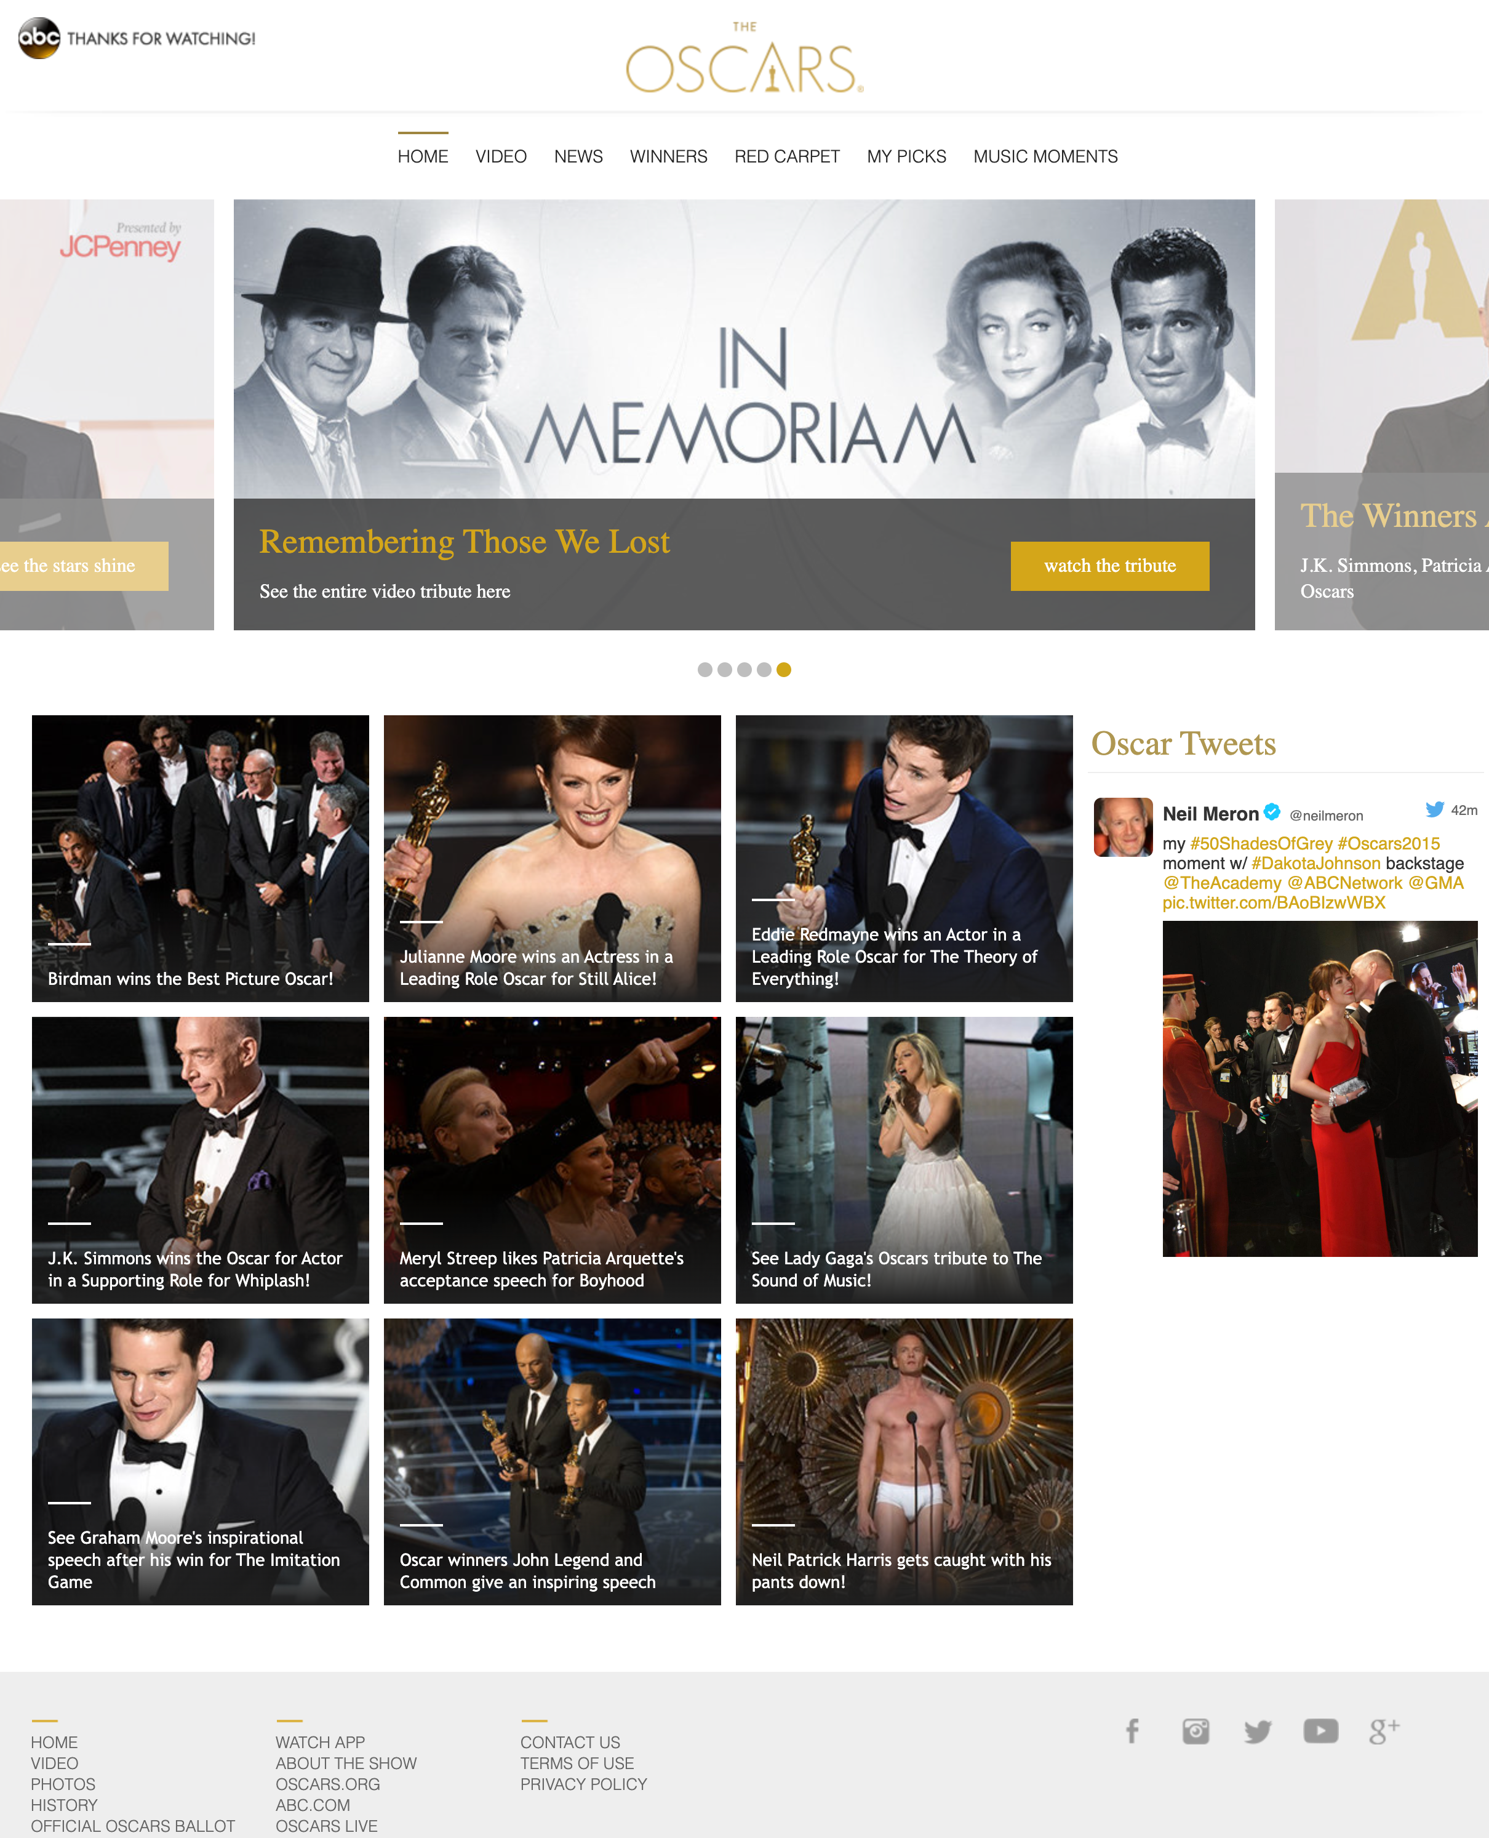This screenshot has height=1838, width=1489.
Task: Go to the HOME navigation tab
Action: 423,156
